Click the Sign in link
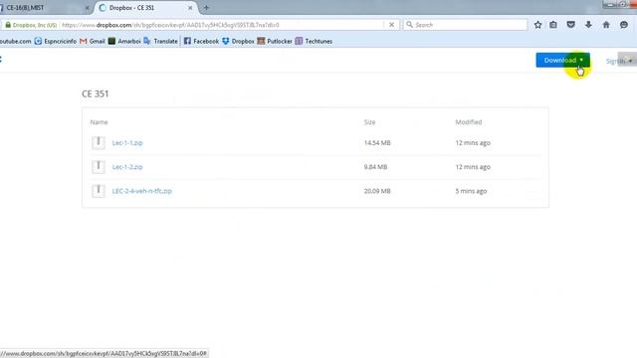 [x=615, y=61]
